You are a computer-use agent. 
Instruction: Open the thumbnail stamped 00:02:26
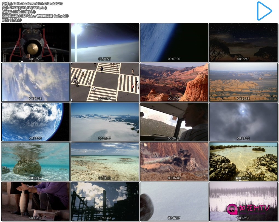[35, 42]
